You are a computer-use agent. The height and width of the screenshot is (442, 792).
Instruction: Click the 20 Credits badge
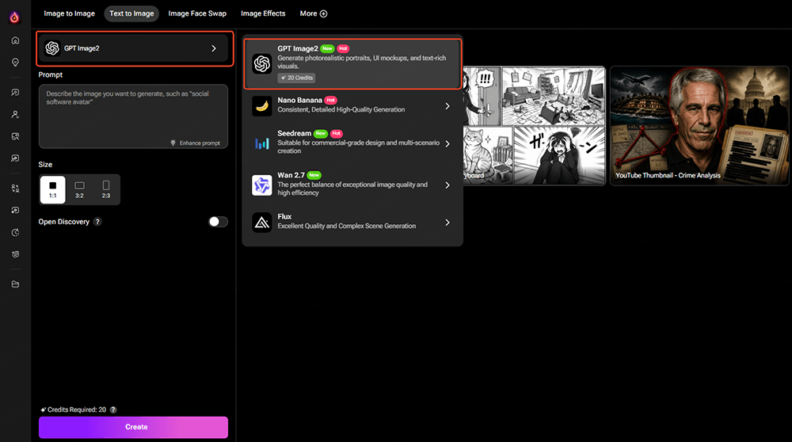click(296, 78)
